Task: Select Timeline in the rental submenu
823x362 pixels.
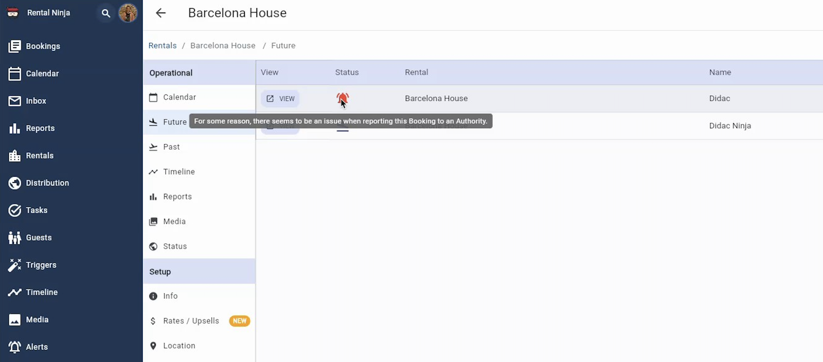Action: (199, 172)
